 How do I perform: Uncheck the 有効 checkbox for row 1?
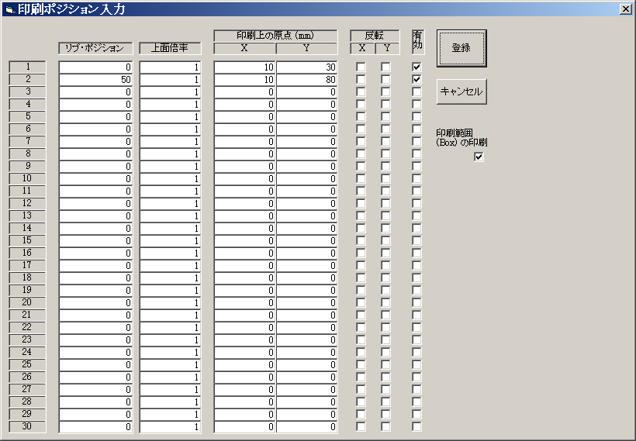click(417, 67)
